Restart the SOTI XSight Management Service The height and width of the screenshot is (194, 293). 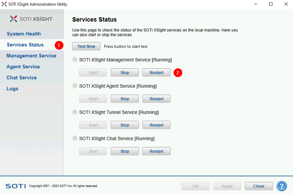(156, 73)
